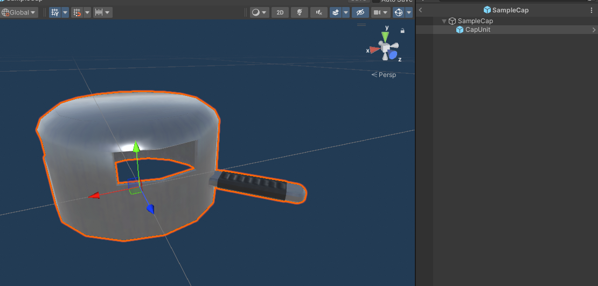Click the center cube of the orientation gizmo
The image size is (598, 286).
pyautogui.click(x=386, y=47)
